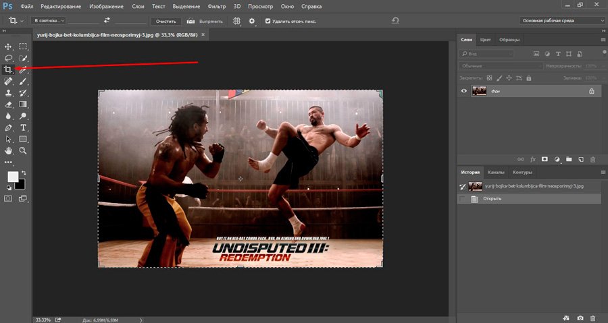Pick the Lasso tool
The image size is (608, 323).
point(8,58)
